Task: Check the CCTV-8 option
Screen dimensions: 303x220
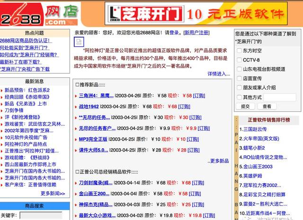Action: tap(239, 60)
